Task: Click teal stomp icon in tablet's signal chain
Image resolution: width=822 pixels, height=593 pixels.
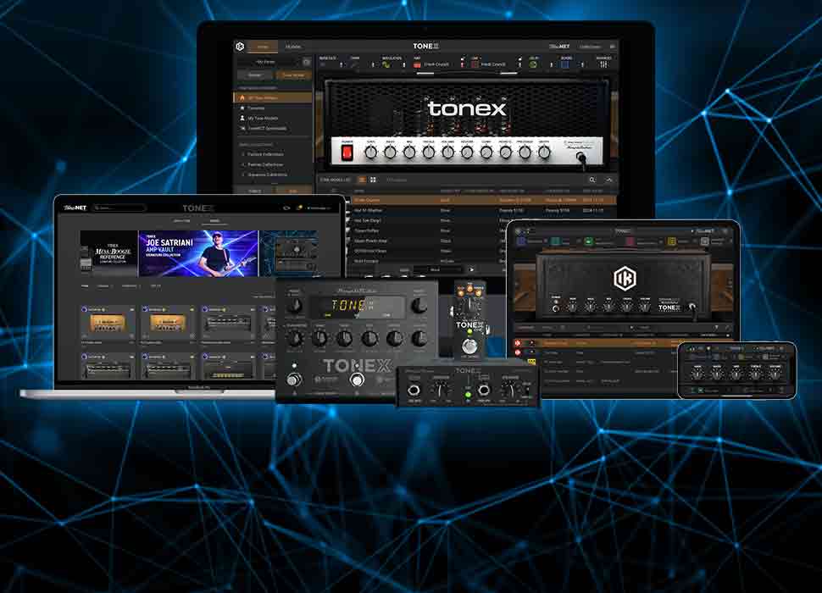Action: pos(555,241)
